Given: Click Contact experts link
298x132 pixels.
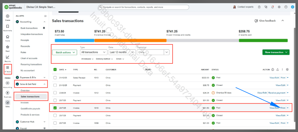Looking at the screenshot, I should [245, 7].
